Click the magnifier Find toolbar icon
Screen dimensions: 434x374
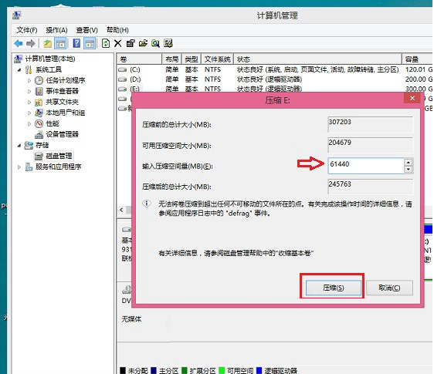[155, 43]
